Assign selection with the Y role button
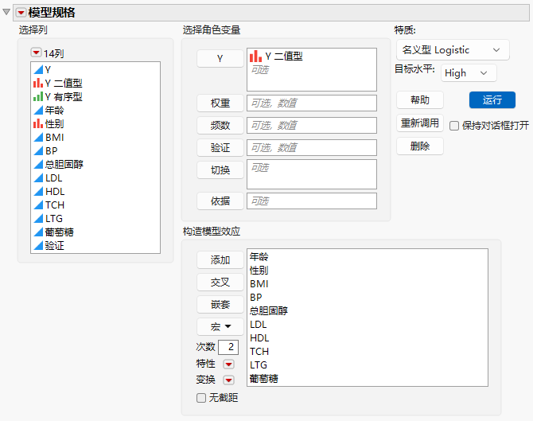This screenshot has height=421, width=533. [220, 58]
